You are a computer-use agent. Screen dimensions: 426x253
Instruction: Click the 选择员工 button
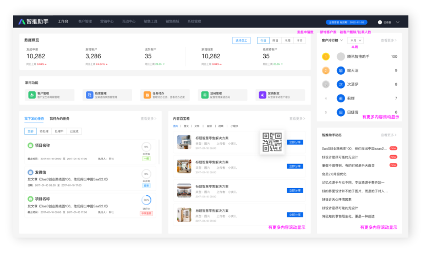coord(242,41)
